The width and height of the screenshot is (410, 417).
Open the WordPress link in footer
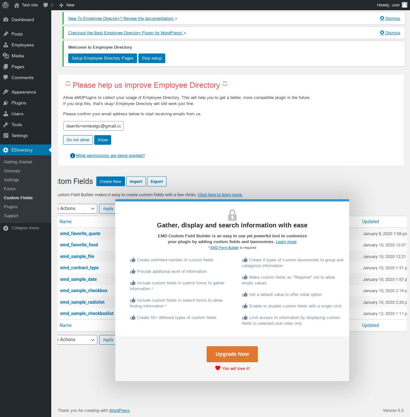119,411
